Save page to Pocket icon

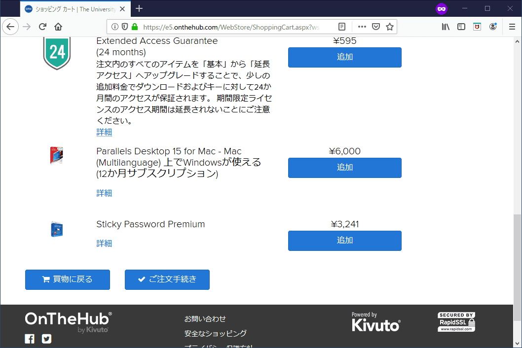[376, 27]
